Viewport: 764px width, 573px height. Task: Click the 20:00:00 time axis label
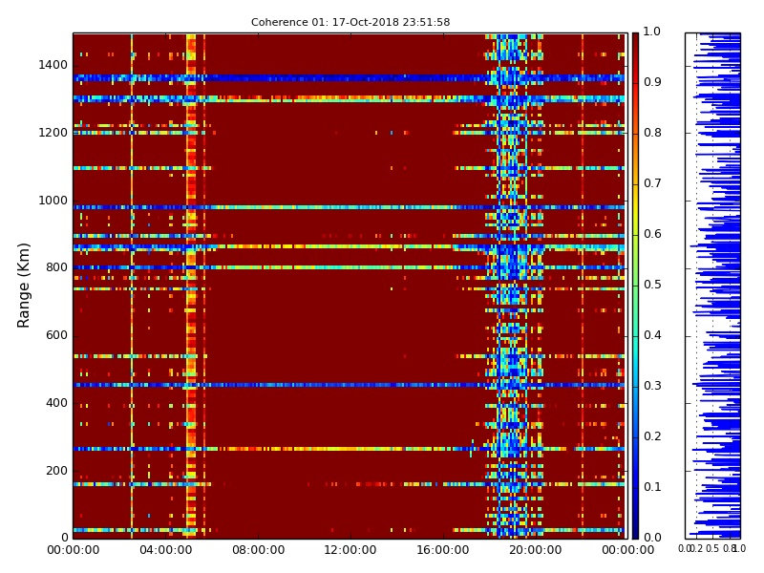(x=536, y=551)
